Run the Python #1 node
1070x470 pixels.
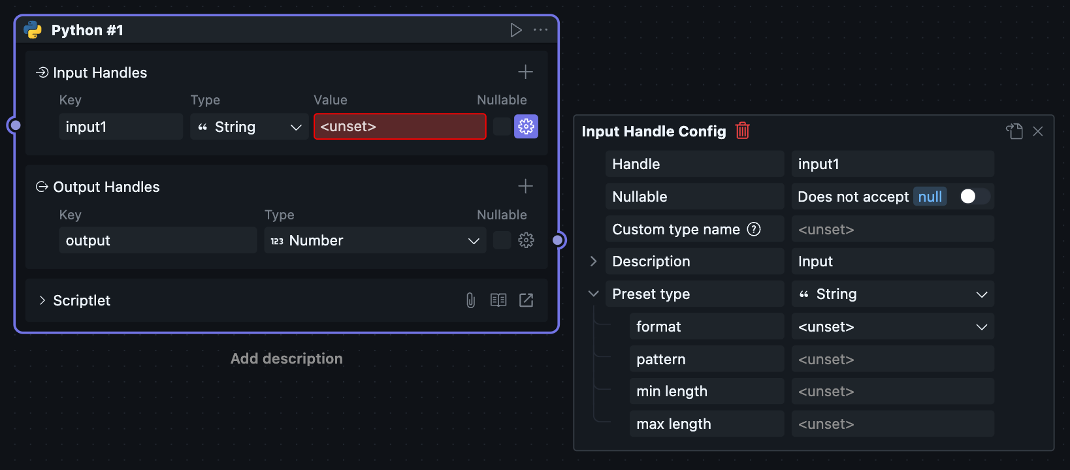pyautogui.click(x=516, y=30)
